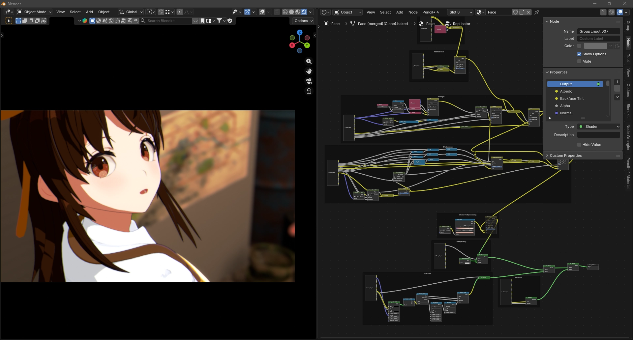633x340 pixels.
Task: Go to parent node tree
Action: point(603,12)
